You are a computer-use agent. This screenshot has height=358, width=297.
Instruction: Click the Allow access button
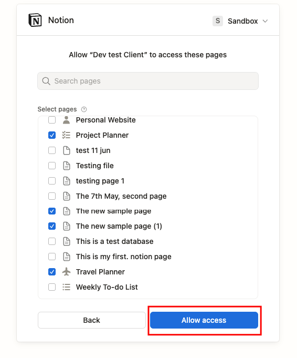pyautogui.click(x=204, y=320)
